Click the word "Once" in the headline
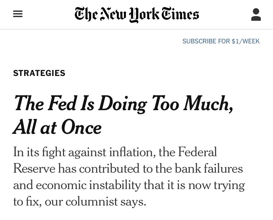The width and height of the screenshot is (273, 220). tap(85, 128)
